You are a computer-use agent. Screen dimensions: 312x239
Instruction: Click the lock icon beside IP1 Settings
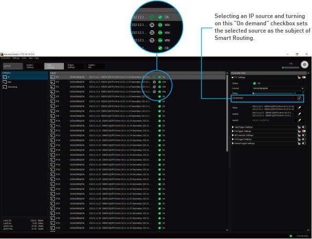(x=298, y=77)
